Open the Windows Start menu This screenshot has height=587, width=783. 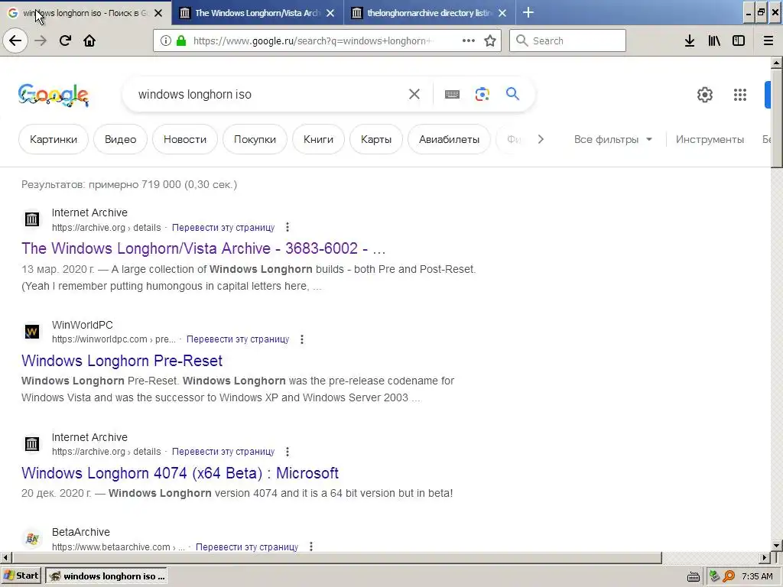pos(21,576)
